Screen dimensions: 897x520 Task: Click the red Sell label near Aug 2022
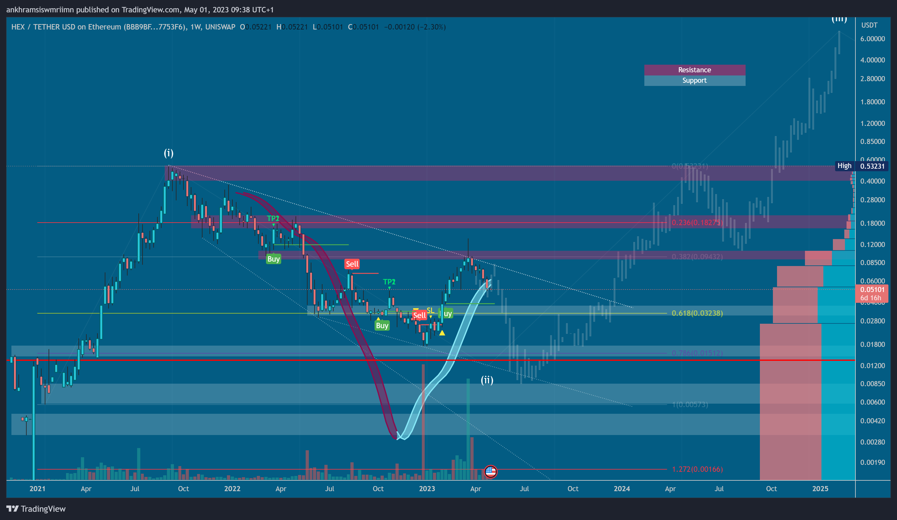pos(352,264)
